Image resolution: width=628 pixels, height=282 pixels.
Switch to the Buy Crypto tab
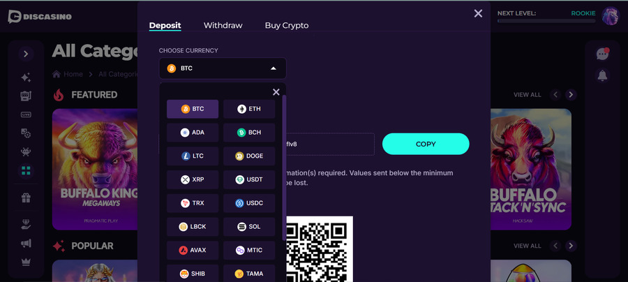(x=286, y=25)
